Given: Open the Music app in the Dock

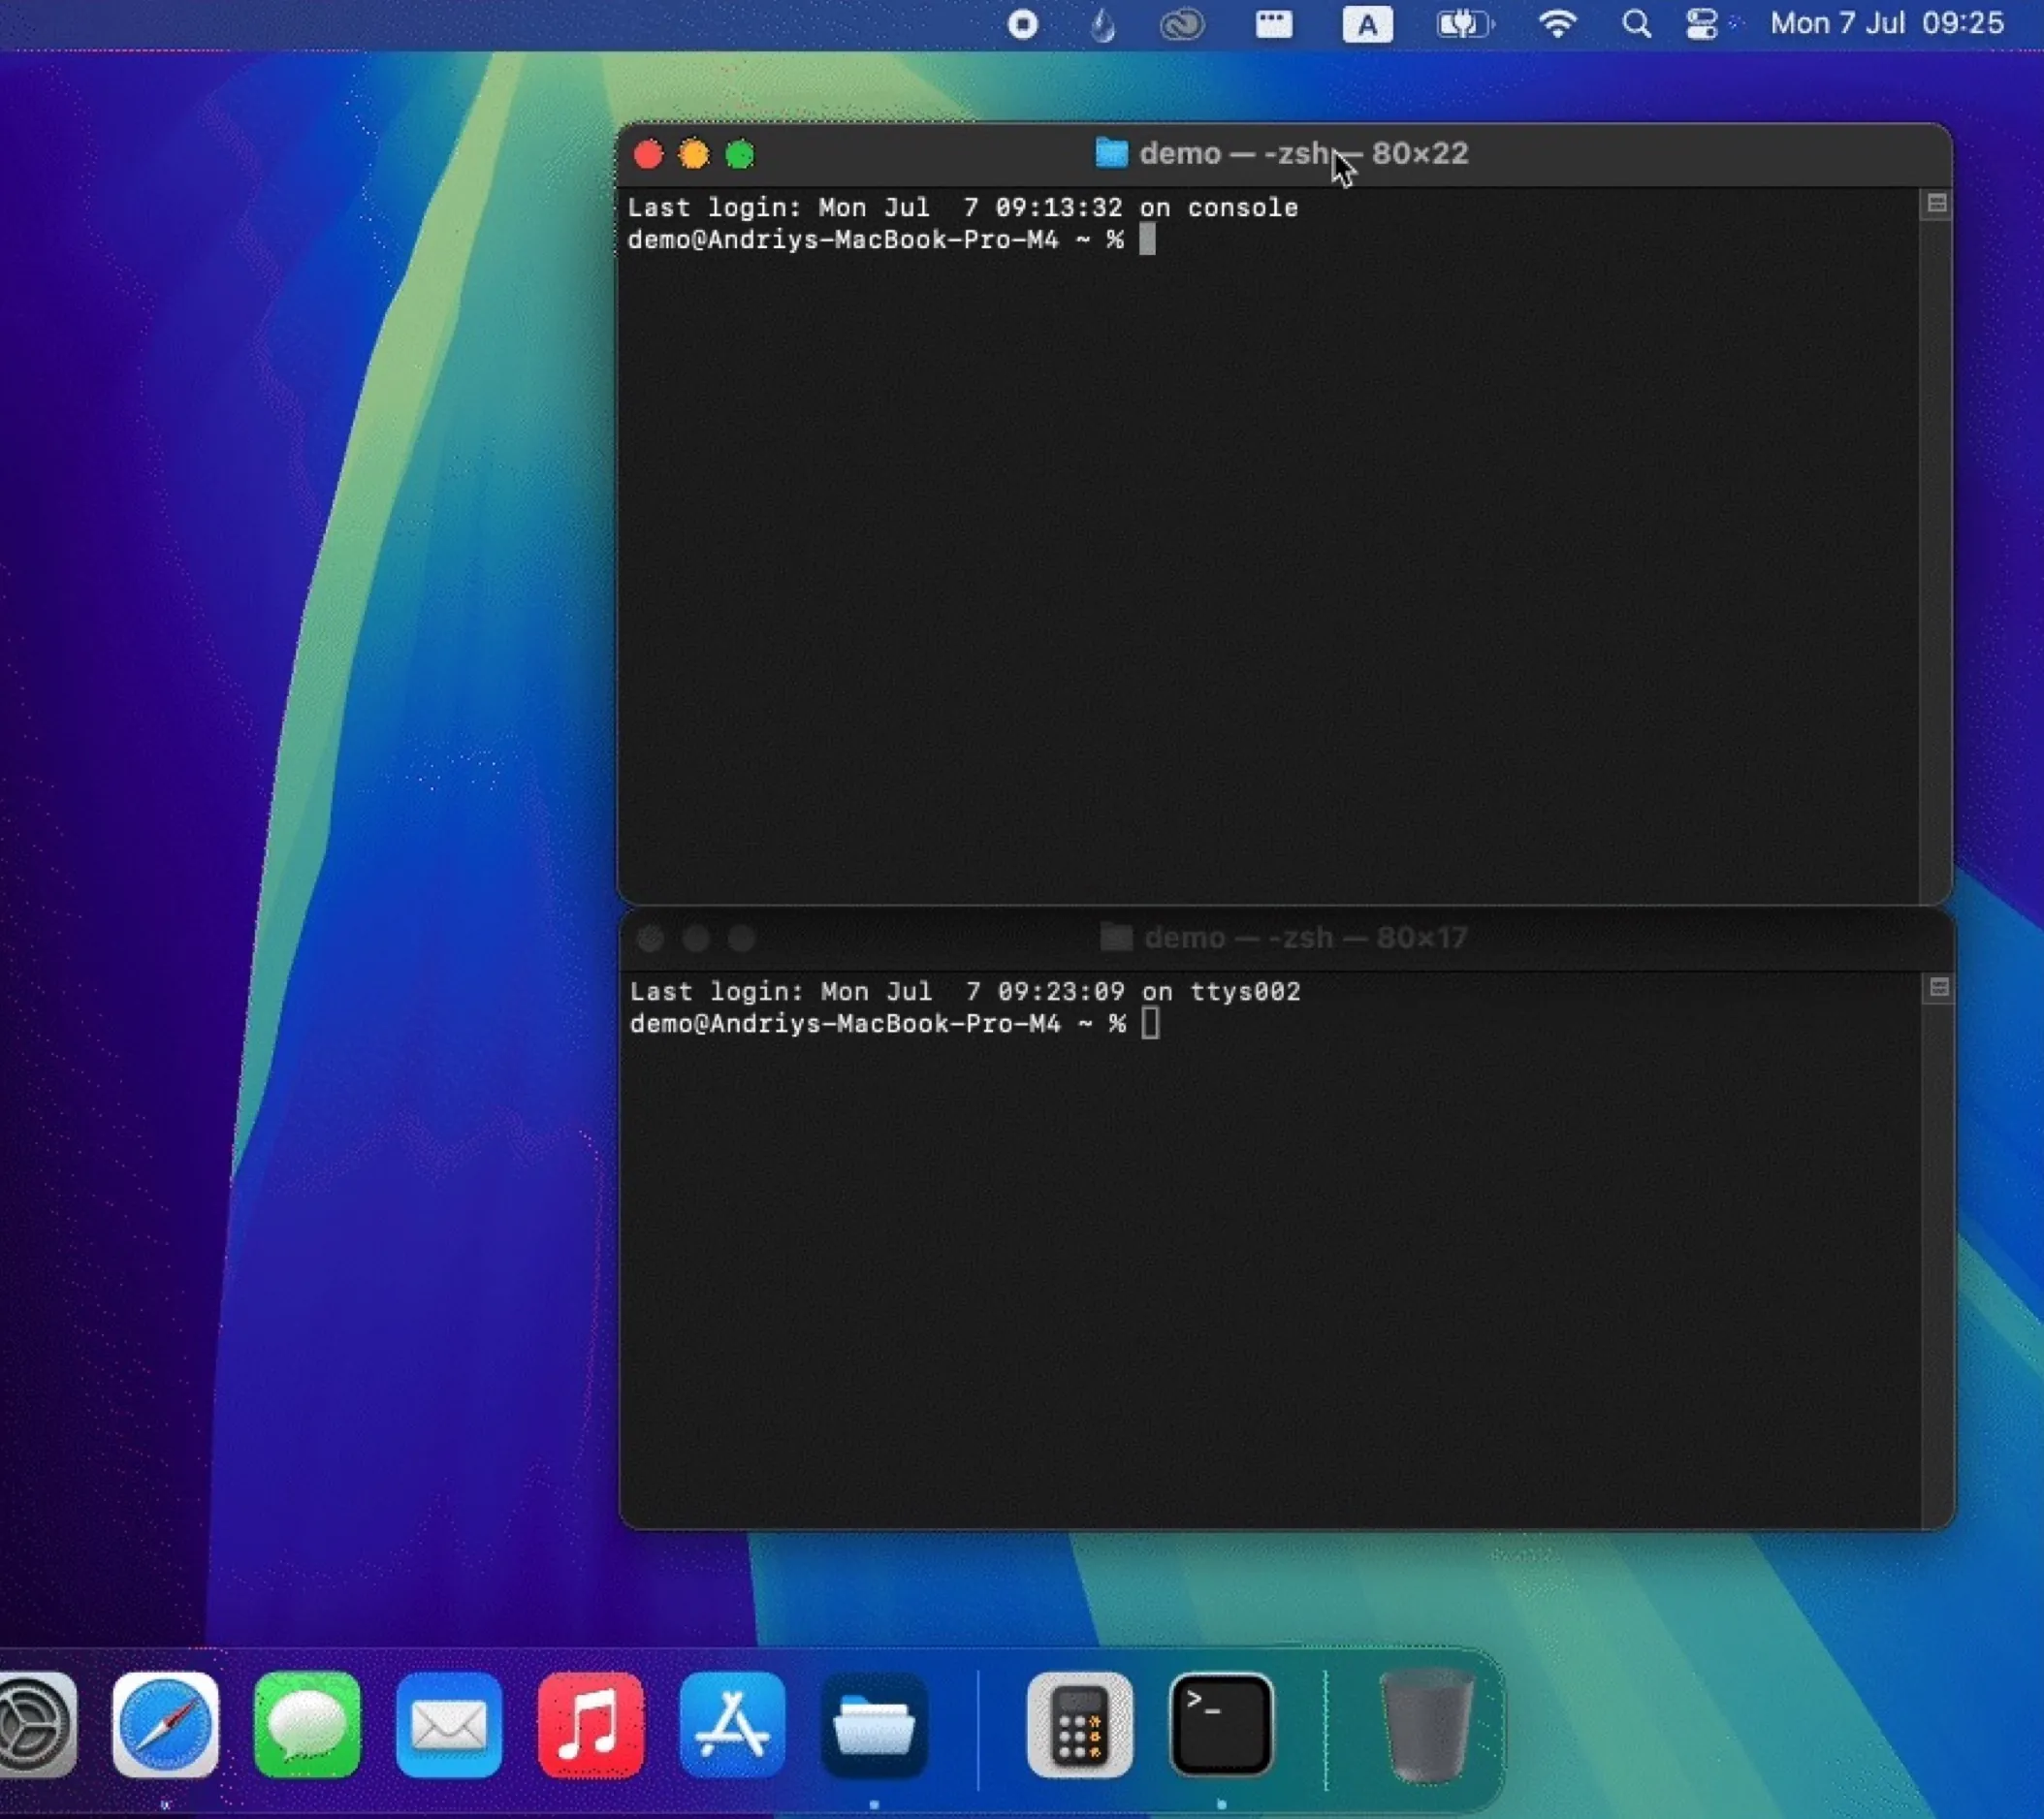Looking at the screenshot, I should [590, 1727].
